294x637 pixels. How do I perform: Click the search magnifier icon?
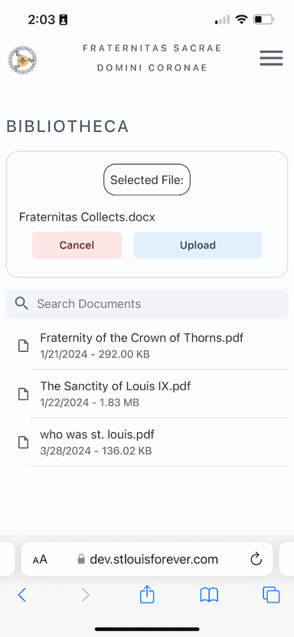pyautogui.click(x=21, y=304)
